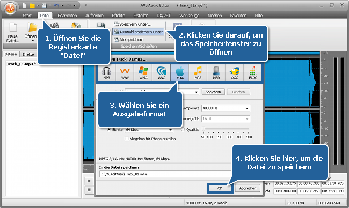
Task: Open the quick access toolbar customize arrow
Action: coord(86,5)
